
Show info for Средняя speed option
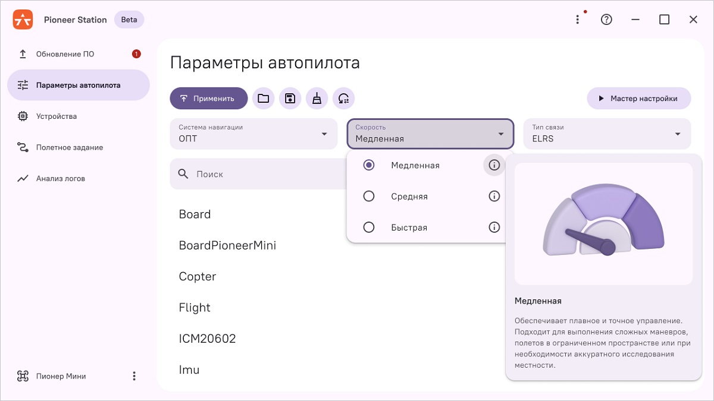(494, 196)
